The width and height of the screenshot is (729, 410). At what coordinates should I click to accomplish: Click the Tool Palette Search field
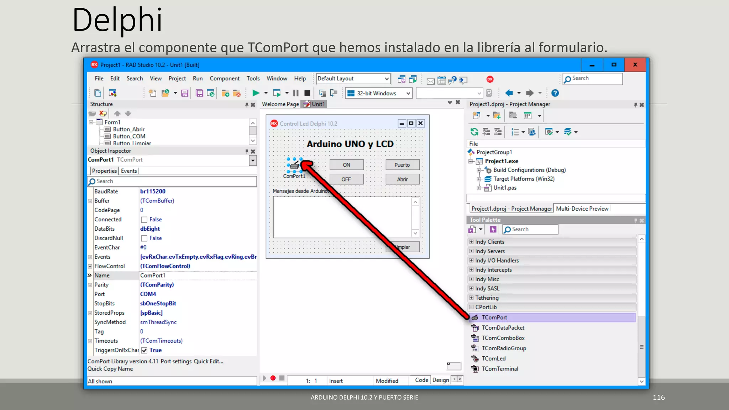tap(530, 230)
